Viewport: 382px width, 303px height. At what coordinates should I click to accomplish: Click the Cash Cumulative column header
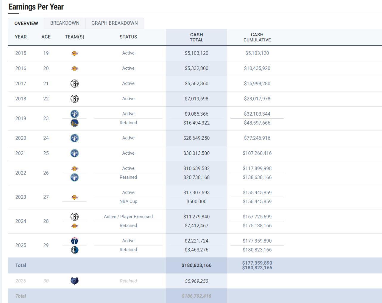257,37
